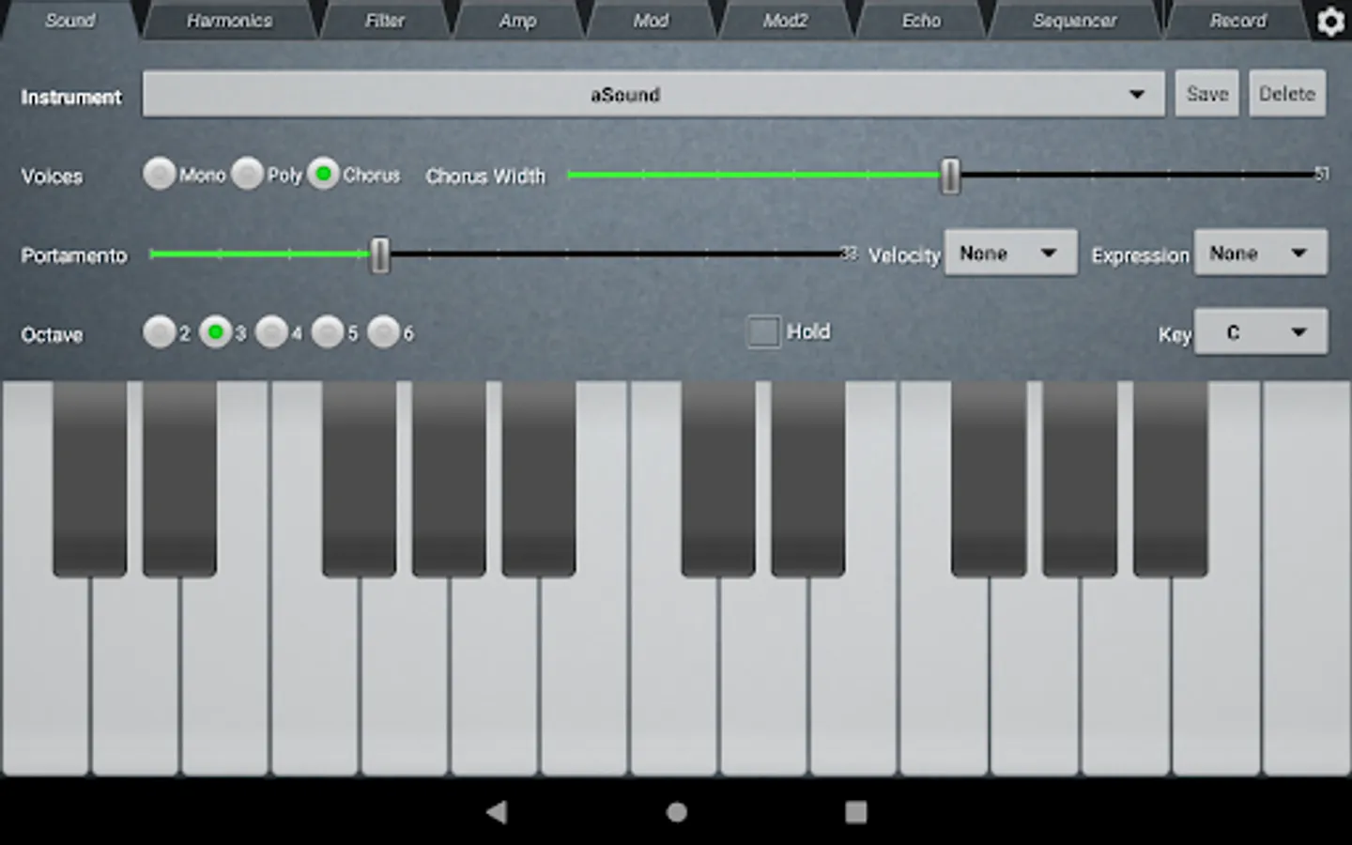Click the Chorus Width slider handle
Image resolution: width=1352 pixels, height=845 pixels.
click(x=950, y=176)
